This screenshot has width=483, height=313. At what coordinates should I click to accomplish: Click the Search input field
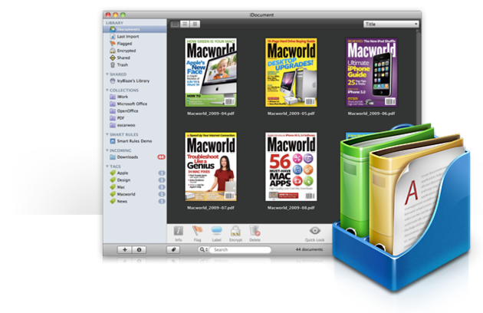(240, 249)
